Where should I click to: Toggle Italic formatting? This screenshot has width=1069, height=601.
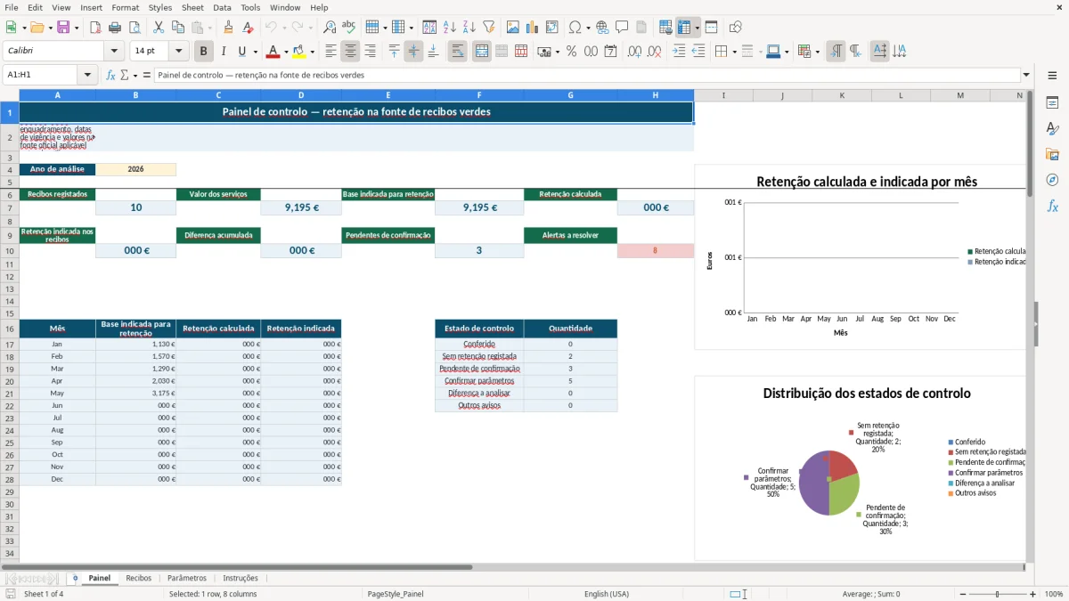point(223,52)
